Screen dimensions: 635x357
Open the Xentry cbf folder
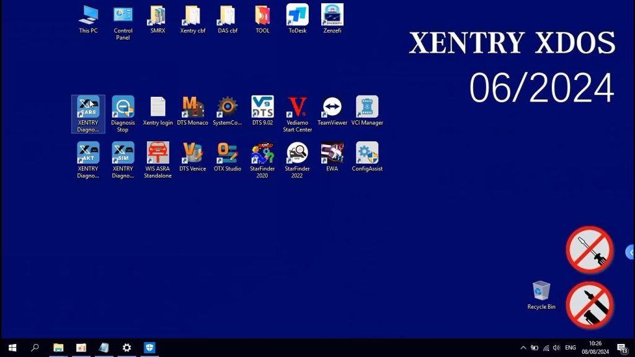pyautogui.click(x=192, y=19)
